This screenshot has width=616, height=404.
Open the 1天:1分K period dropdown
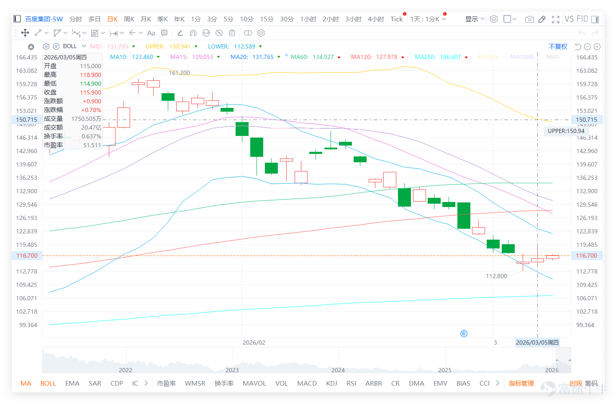click(x=428, y=19)
